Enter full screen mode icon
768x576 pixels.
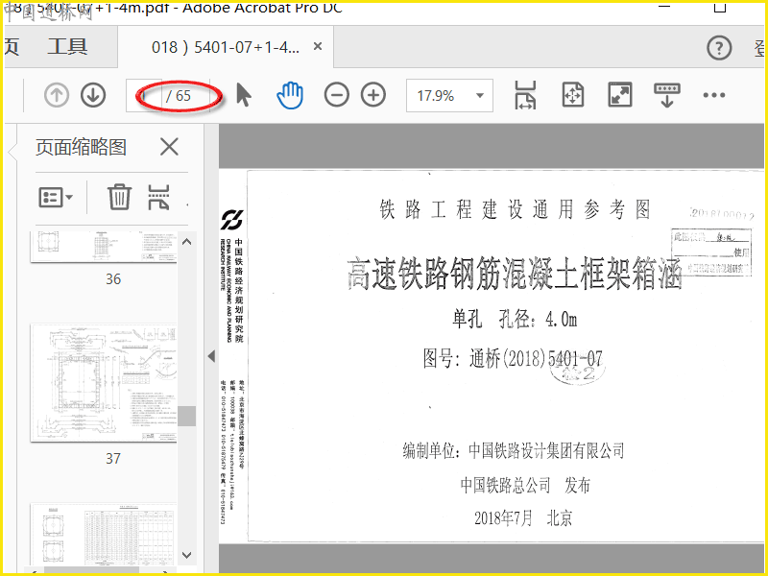click(619, 95)
